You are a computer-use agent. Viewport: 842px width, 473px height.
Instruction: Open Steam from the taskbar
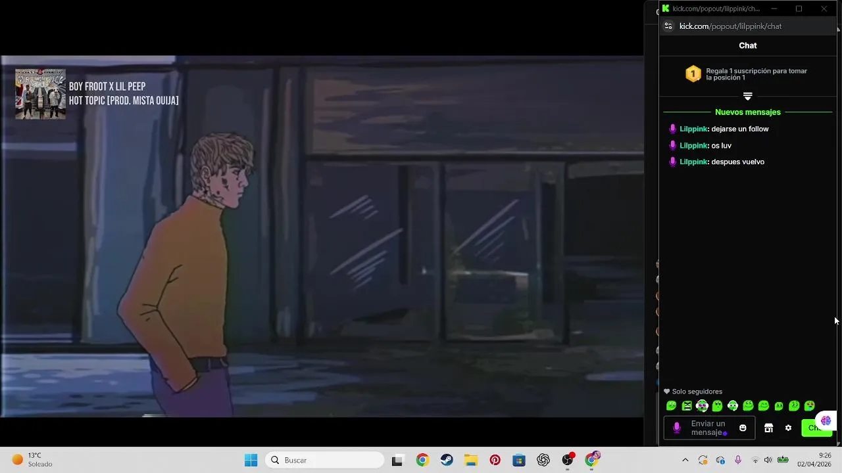click(x=447, y=460)
